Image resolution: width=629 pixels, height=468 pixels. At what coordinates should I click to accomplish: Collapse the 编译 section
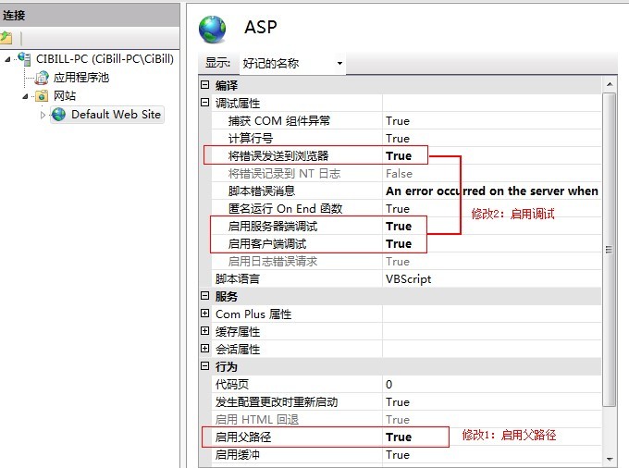(x=204, y=86)
